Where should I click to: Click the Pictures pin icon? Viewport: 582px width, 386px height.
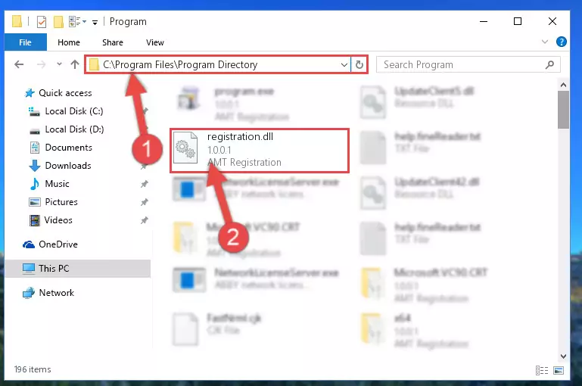pos(144,202)
